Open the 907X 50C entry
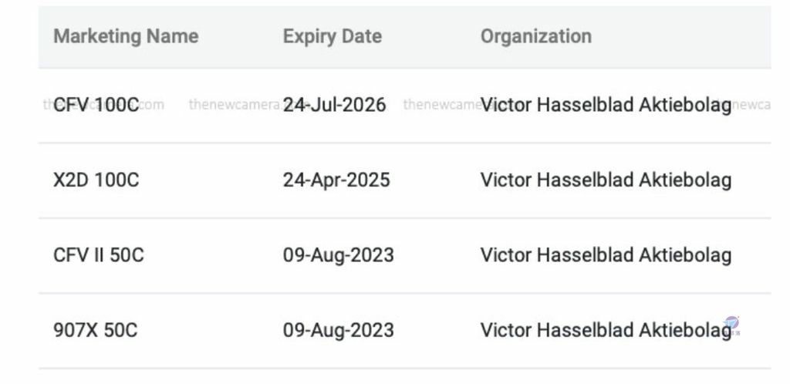Viewport: 790px width, 384px height. coord(95,330)
